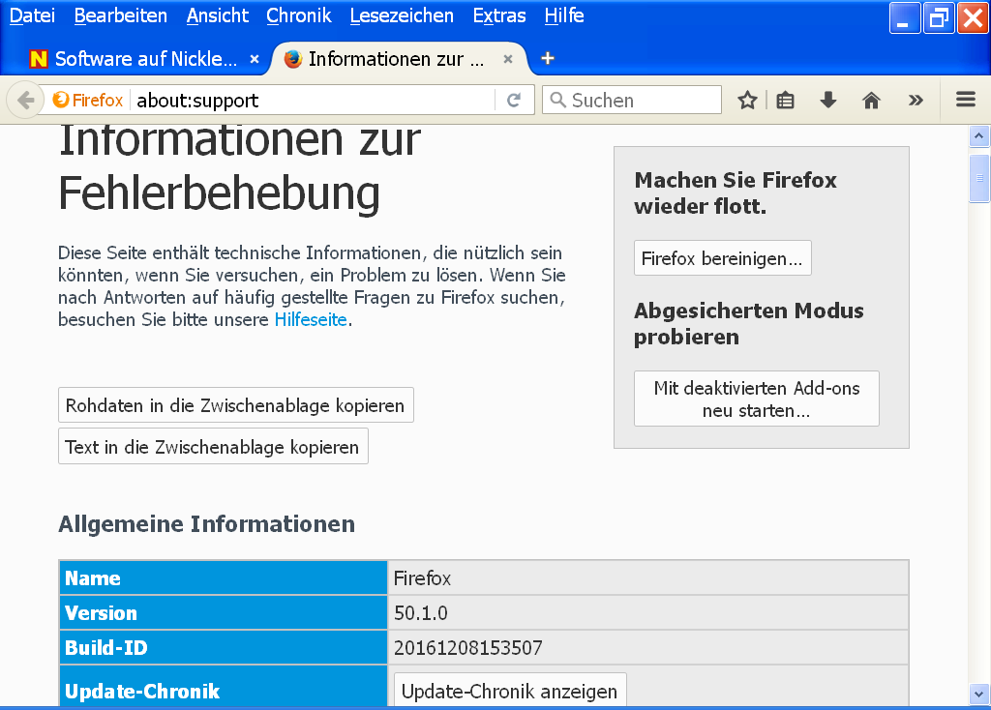Viewport: 991px width, 710px height.
Task: Close the Software auf Nickles tab
Action: pos(255,59)
